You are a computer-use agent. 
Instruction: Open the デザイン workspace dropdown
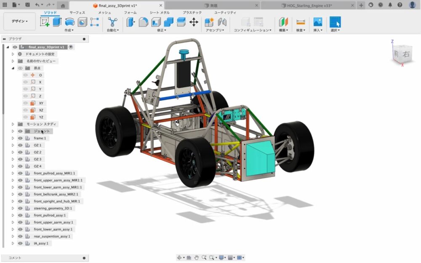point(20,21)
